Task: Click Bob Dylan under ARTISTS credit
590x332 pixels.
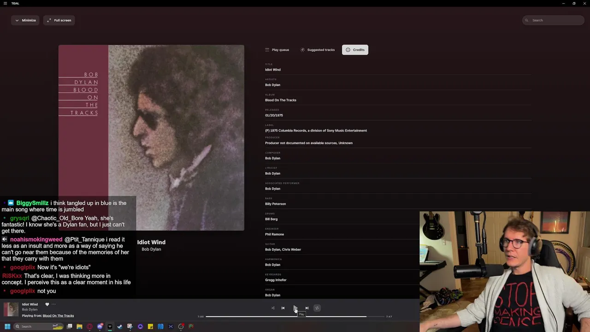Action: [x=272, y=85]
